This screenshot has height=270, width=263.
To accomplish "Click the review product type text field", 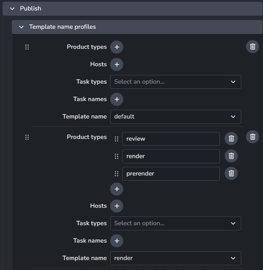I will [x=171, y=139].
